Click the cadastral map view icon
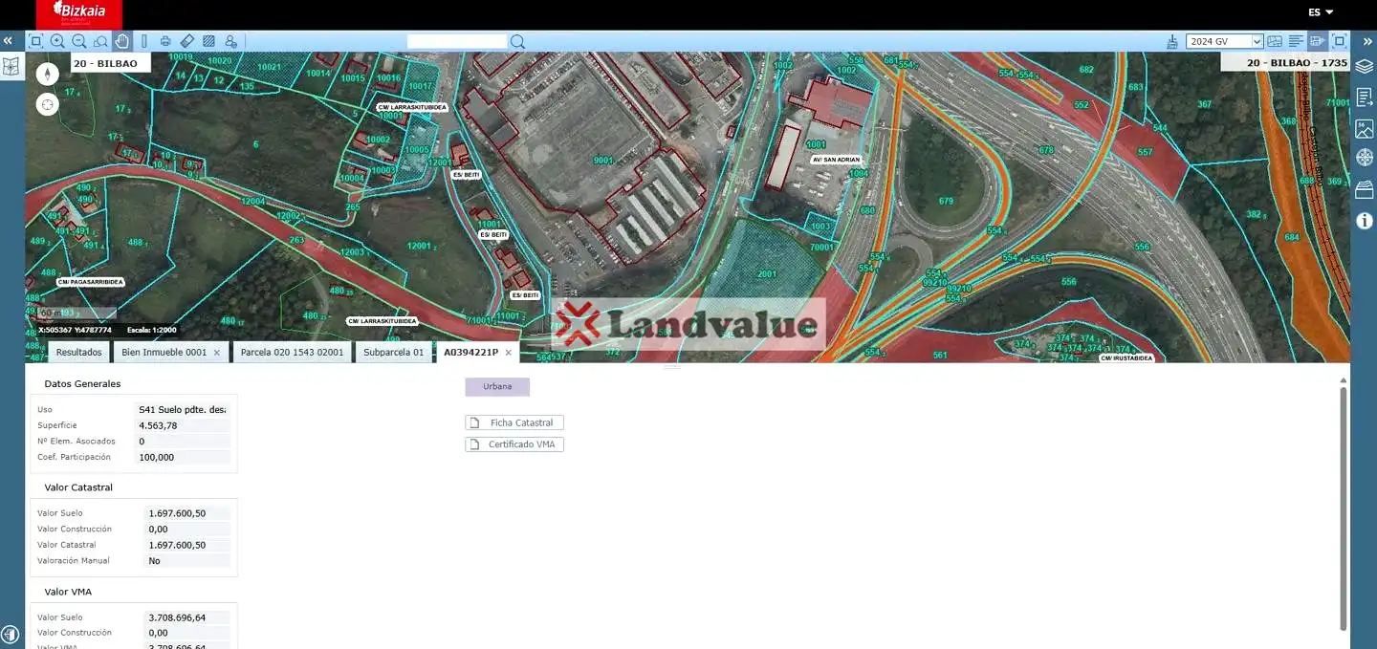The height and width of the screenshot is (649, 1377). tap(1275, 41)
